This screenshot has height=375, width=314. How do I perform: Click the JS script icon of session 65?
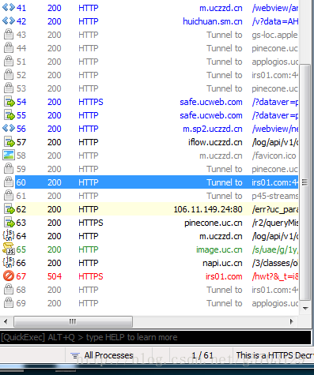point(9,249)
